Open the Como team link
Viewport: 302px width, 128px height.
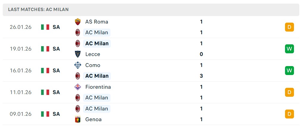point(93,65)
